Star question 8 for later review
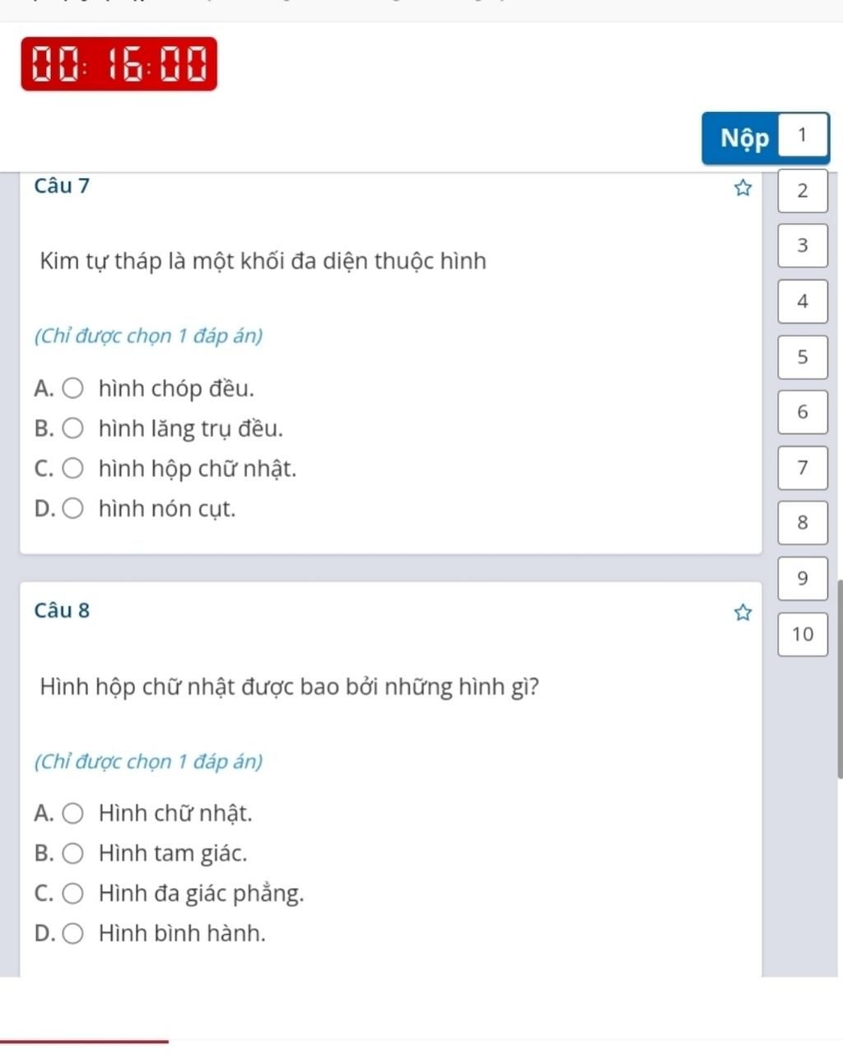The width and height of the screenshot is (843, 1055). 743,613
